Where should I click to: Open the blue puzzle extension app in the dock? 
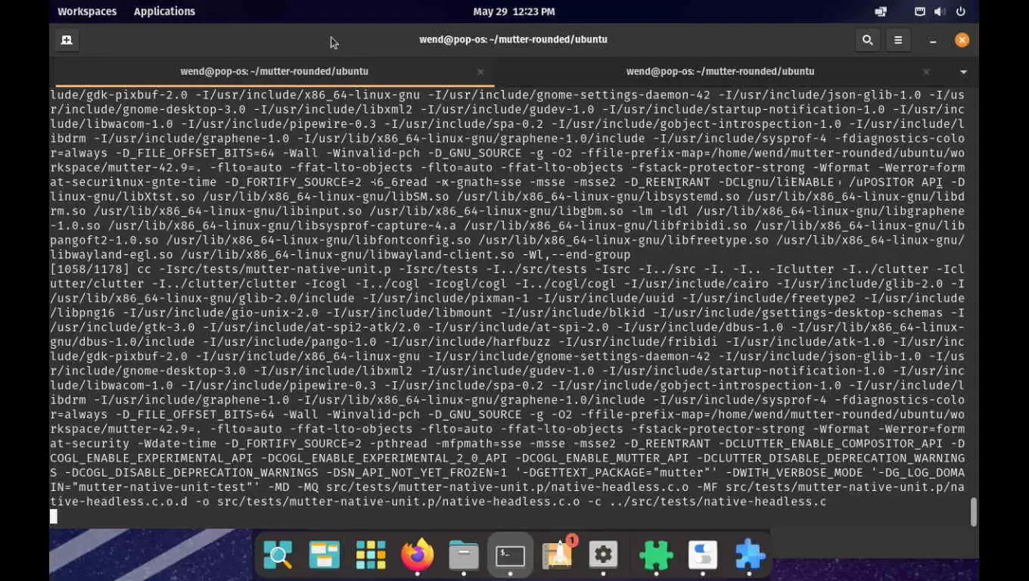750,556
